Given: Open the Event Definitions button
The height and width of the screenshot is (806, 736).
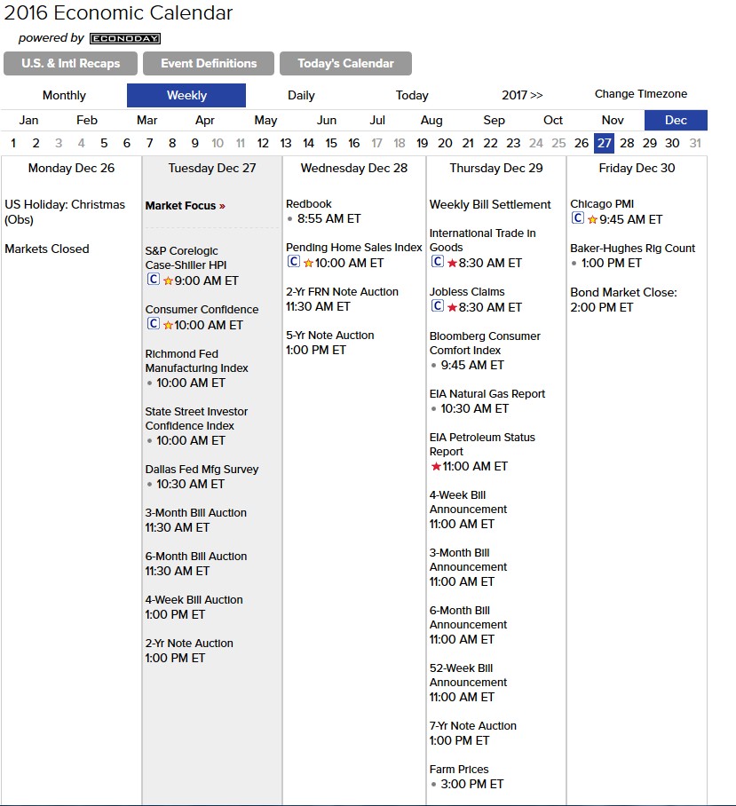Looking at the screenshot, I should click(209, 63).
